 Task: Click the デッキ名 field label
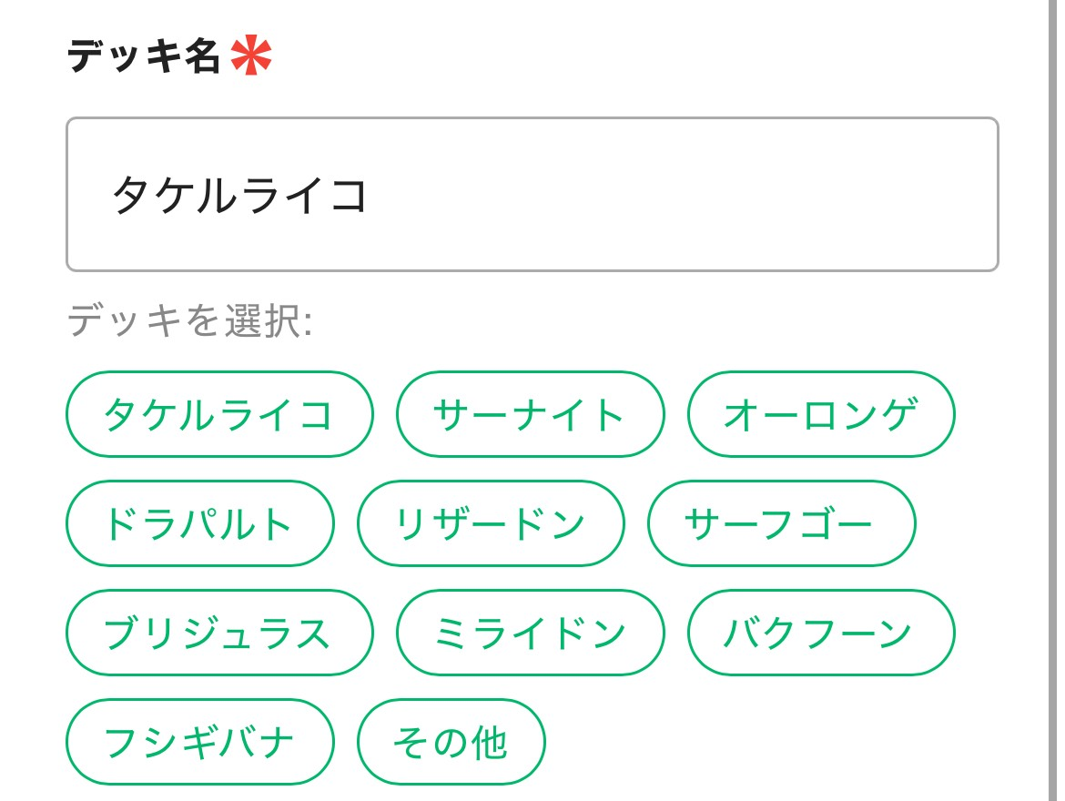point(144,56)
